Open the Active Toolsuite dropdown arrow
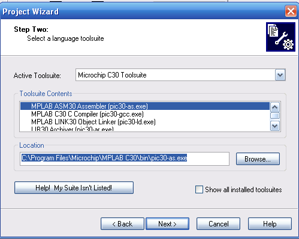The width and height of the screenshot is (299, 239). 280,75
